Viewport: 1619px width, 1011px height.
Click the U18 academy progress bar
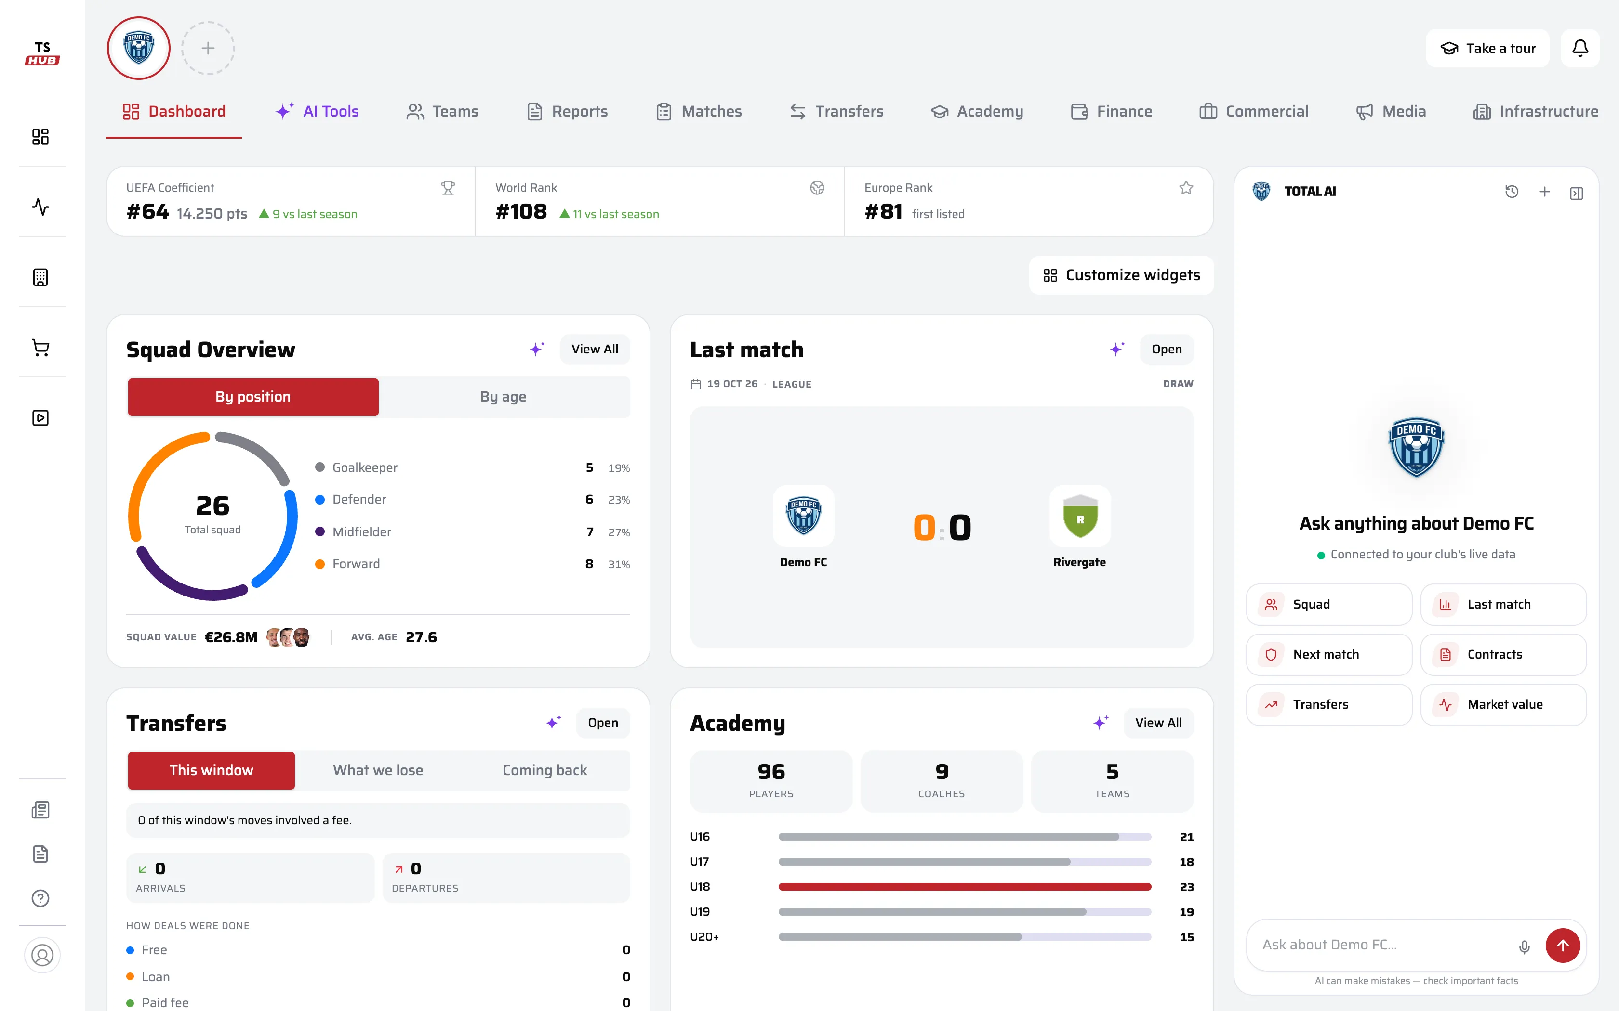coord(965,887)
